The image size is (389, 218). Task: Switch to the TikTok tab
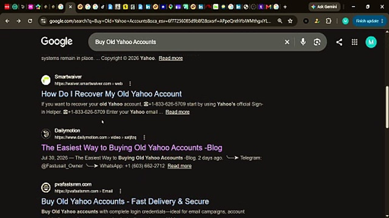[x=103, y=7]
